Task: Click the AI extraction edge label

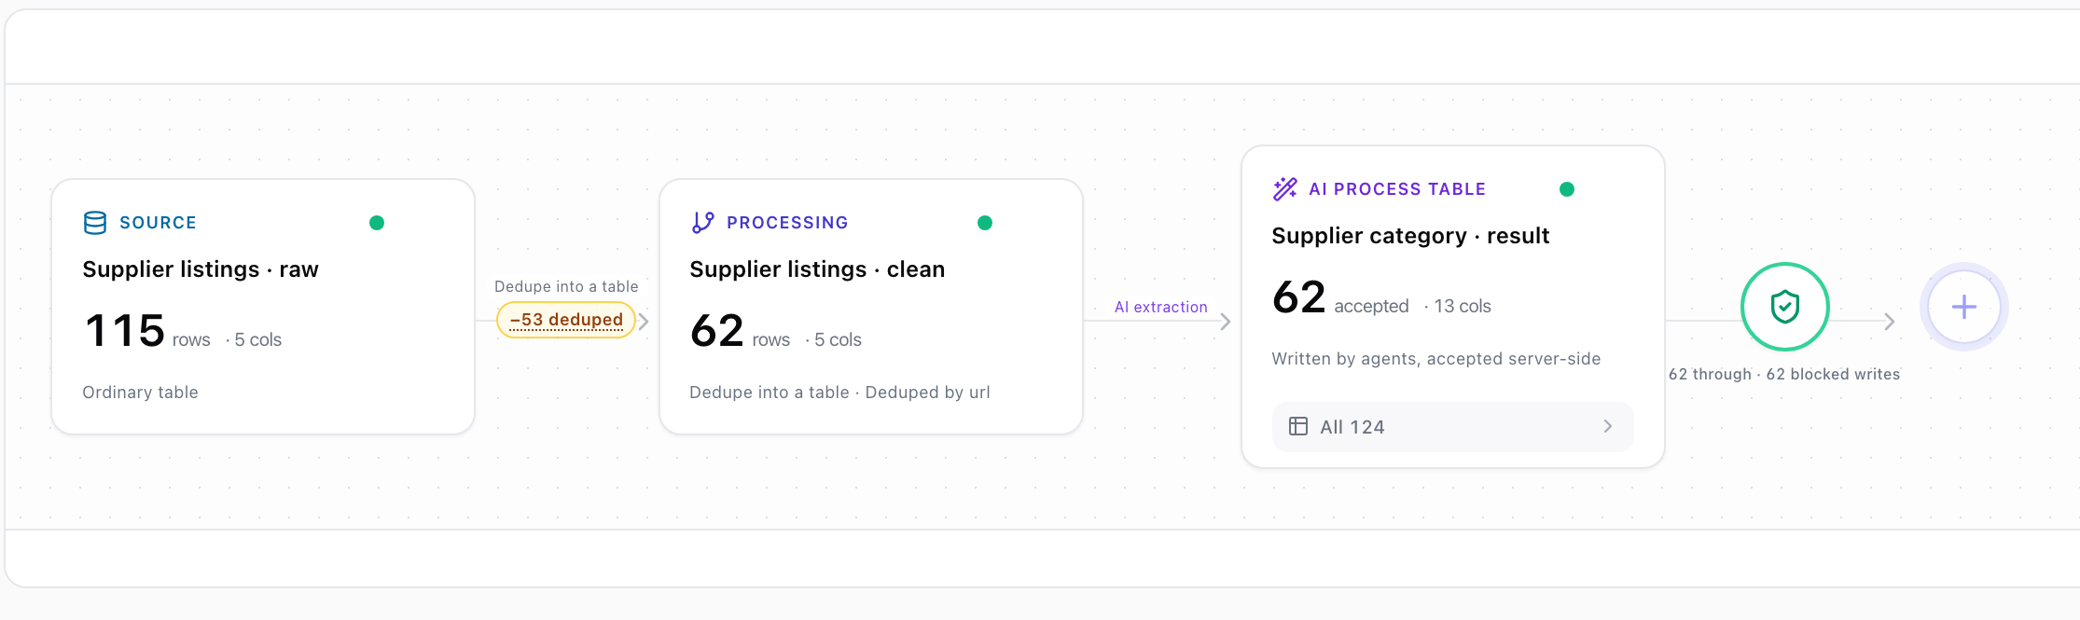Action: click(x=1161, y=308)
